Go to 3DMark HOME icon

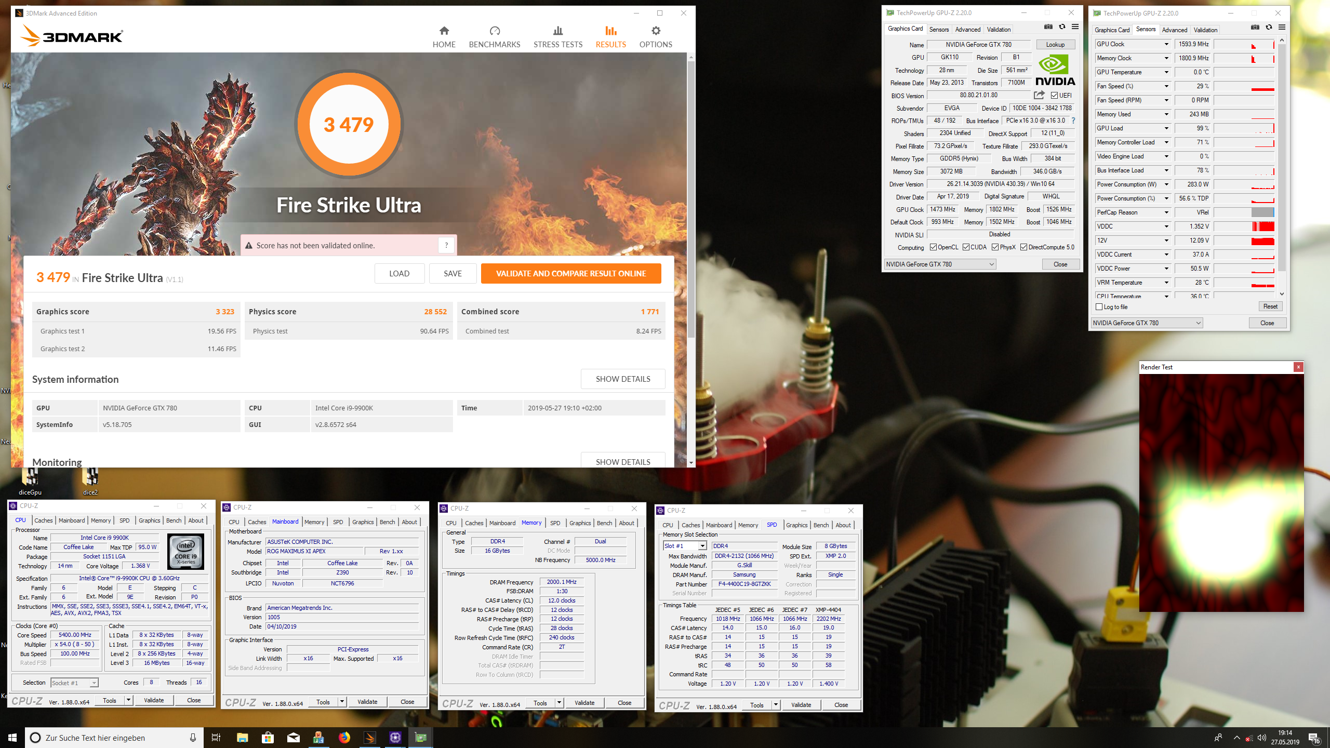444,31
